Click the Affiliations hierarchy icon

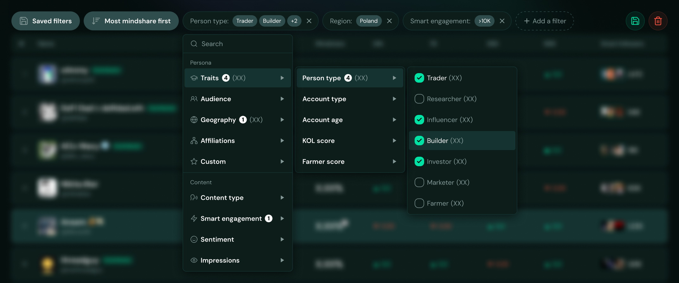[x=194, y=141]
